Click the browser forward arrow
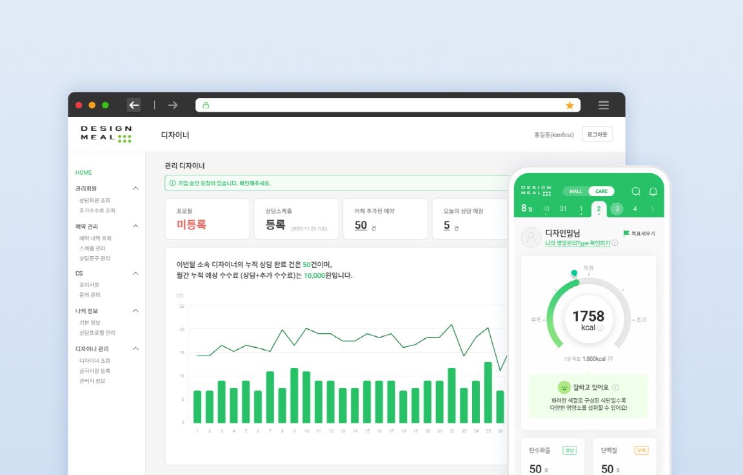The image size is (743, 475). [172, 105]
